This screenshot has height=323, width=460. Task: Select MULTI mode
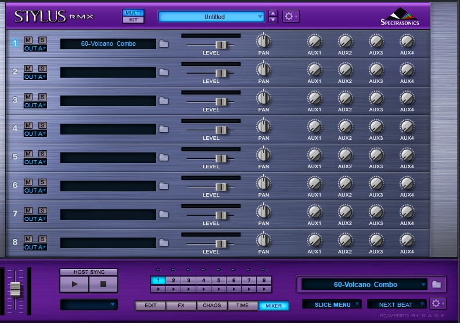[133, 13]
